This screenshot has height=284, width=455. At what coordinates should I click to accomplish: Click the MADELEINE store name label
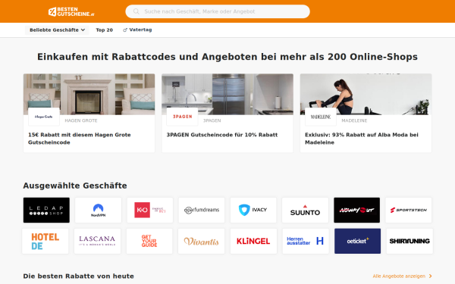coord(354,120)
